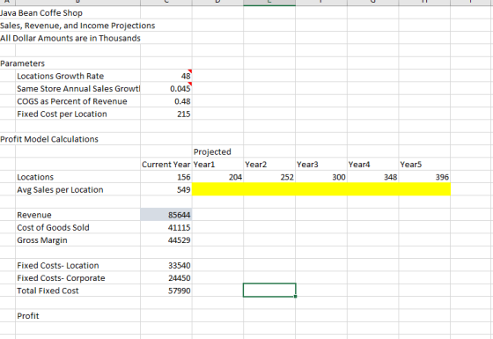Select the locations value 204

point(217,177)
